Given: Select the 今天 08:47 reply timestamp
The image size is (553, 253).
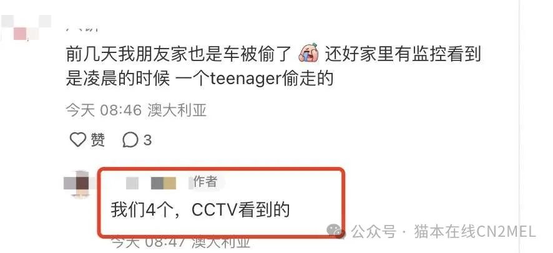Looking at the screenshot, I should (x=149, y=243).
